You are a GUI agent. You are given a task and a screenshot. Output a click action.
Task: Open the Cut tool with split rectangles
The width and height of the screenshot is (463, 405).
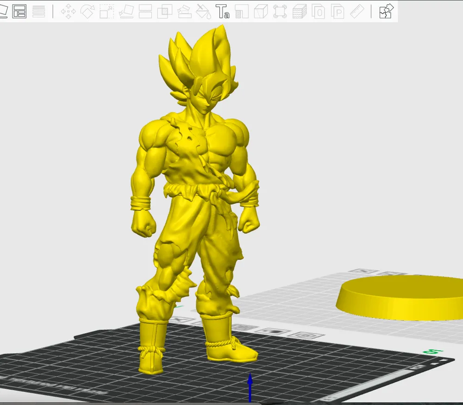[145, 12]
